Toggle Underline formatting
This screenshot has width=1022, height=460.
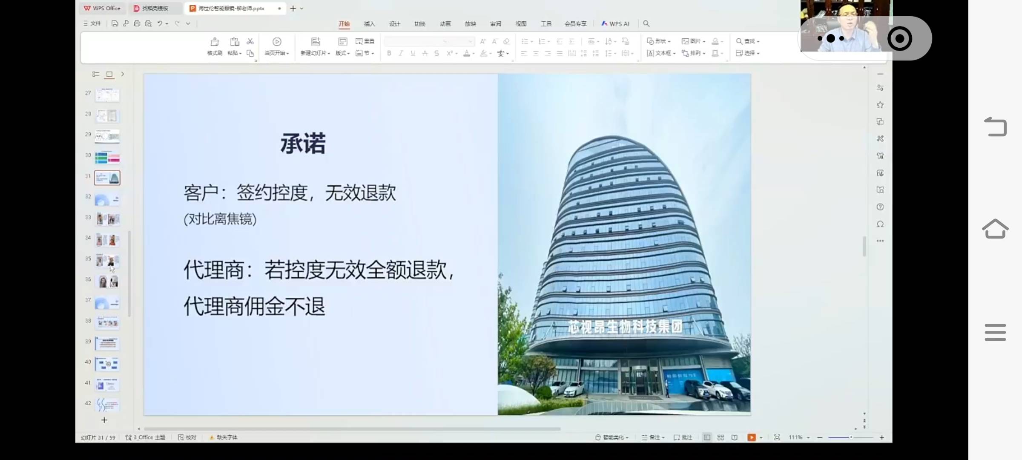(413, 53)
